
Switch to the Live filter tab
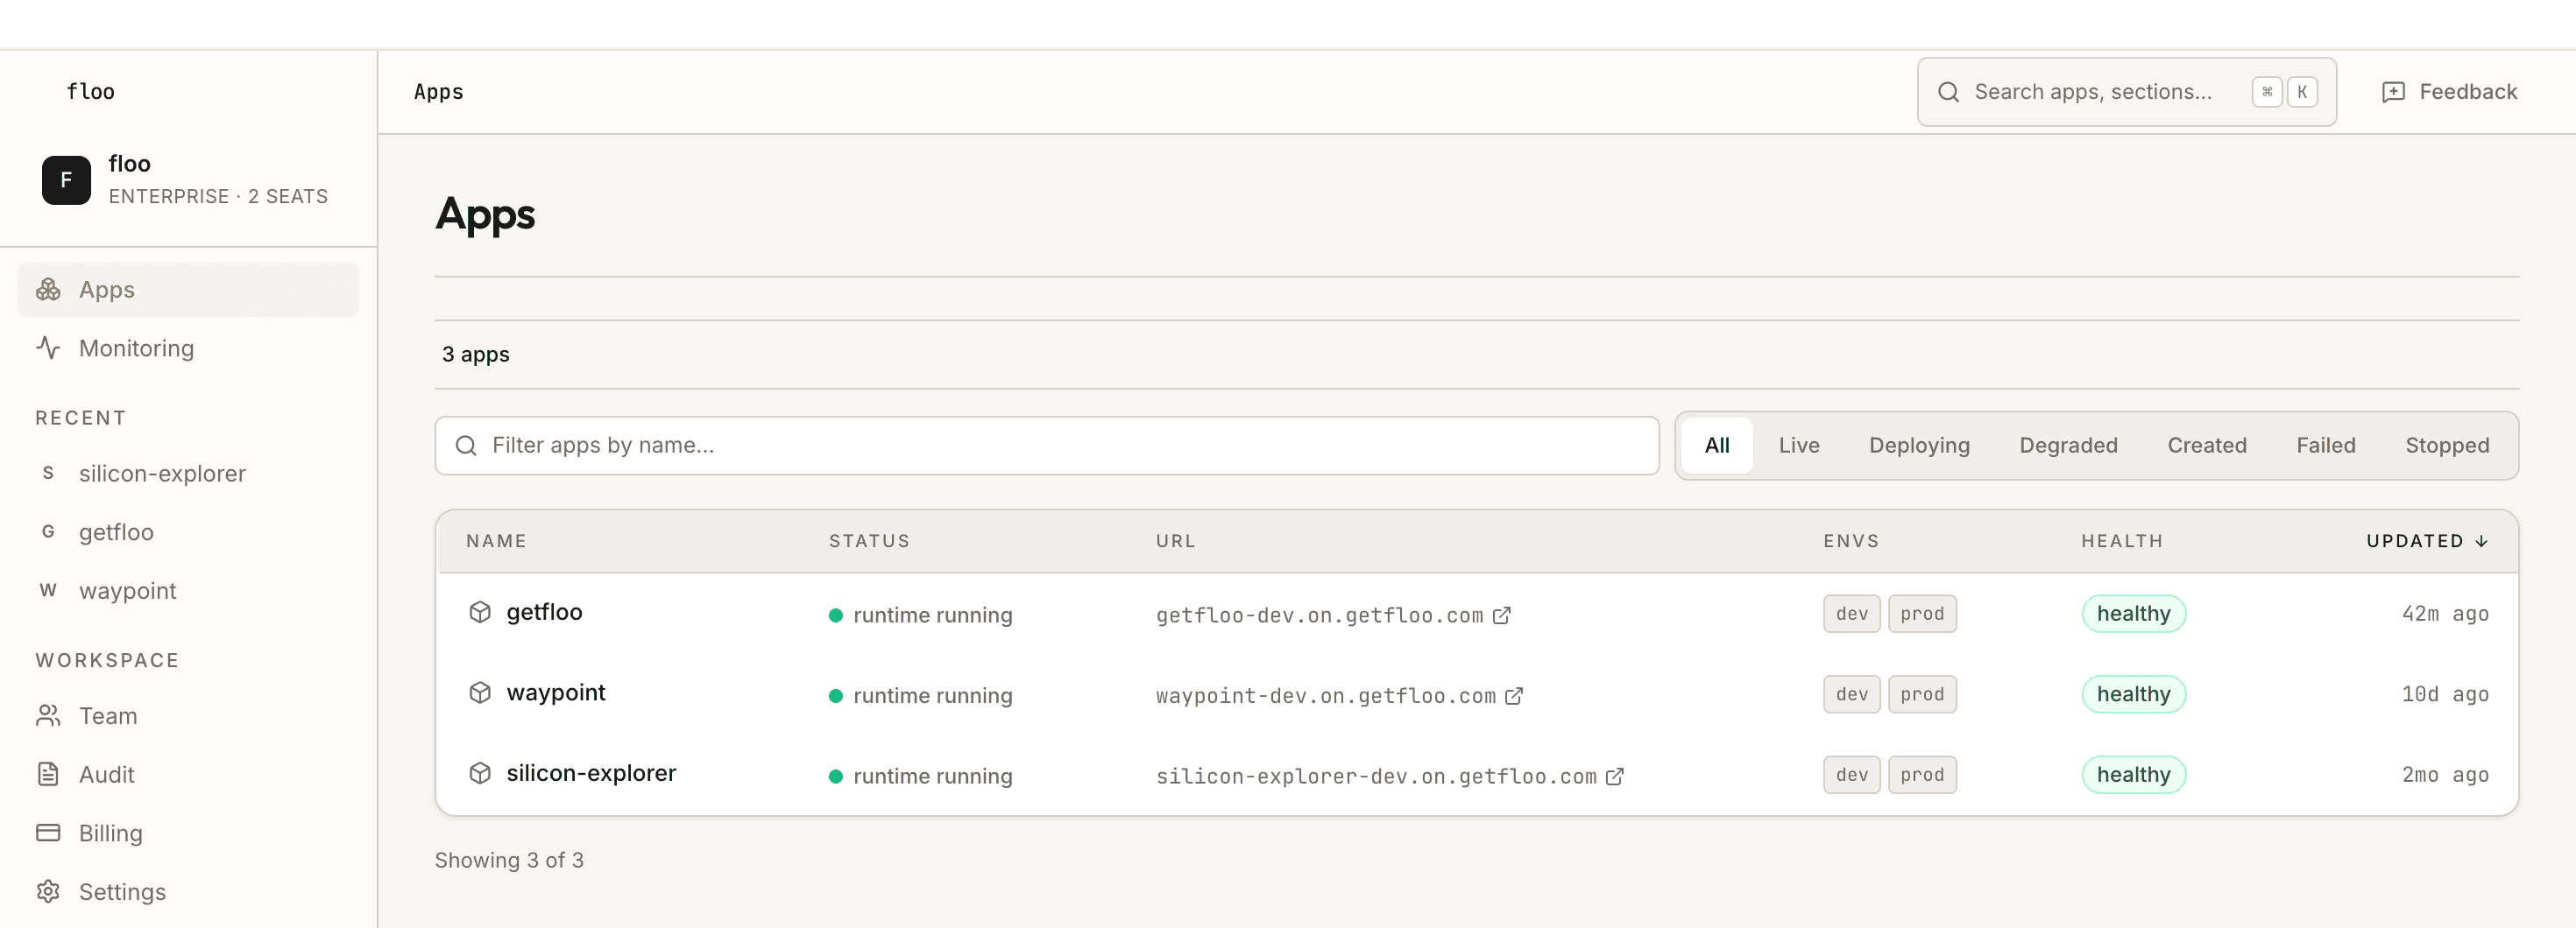click(1799, 446)
